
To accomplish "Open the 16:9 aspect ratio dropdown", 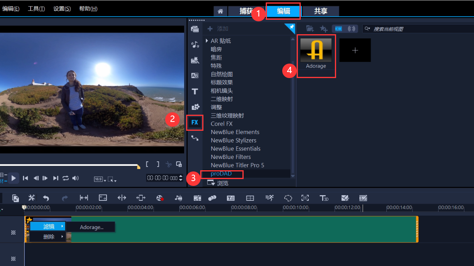I will pos(100,179).
